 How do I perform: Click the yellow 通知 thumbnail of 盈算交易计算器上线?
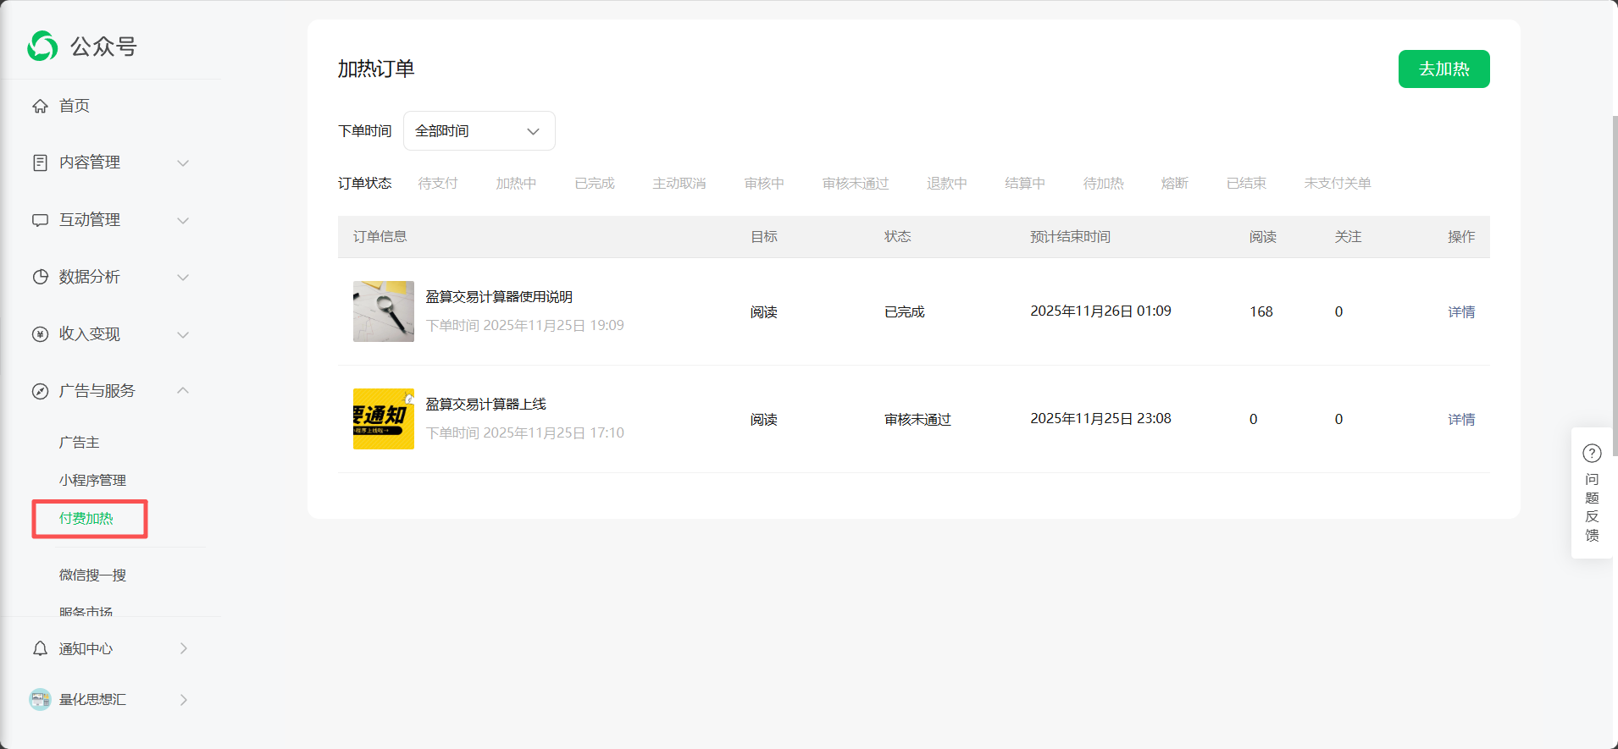384,419
